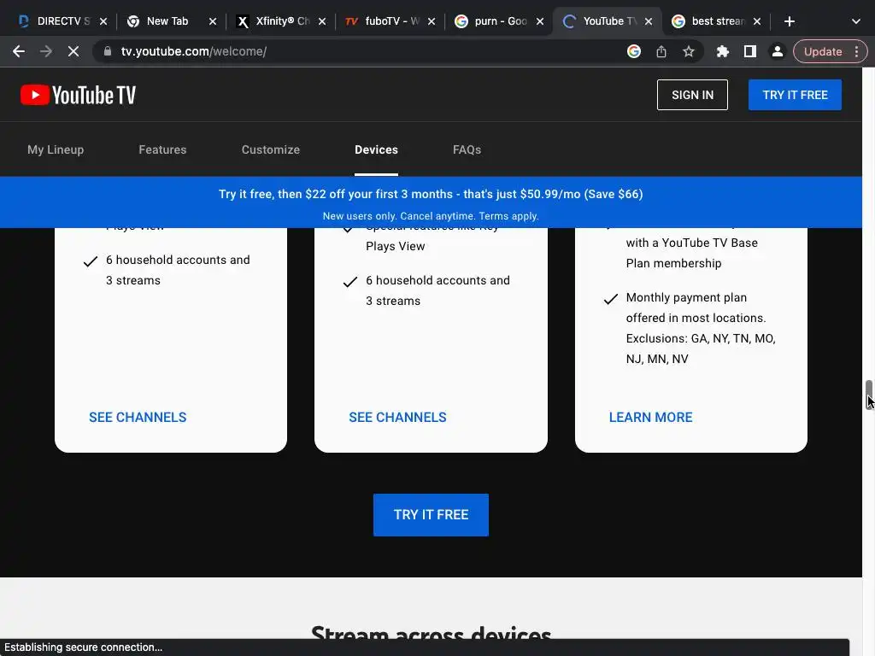Click the YouTube TV logo
Image resolution: width=875 pixels, height=656 pixels.
coord(78,95)
